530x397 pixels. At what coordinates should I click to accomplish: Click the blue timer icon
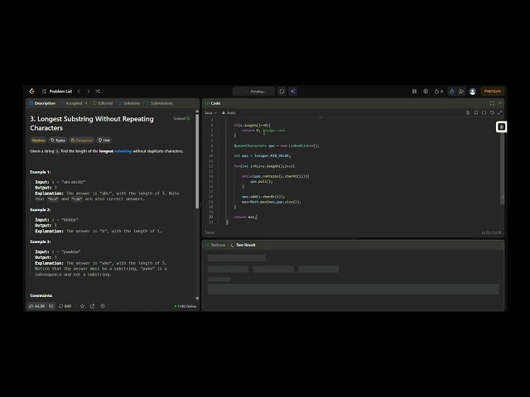click(x=452, y=91)
